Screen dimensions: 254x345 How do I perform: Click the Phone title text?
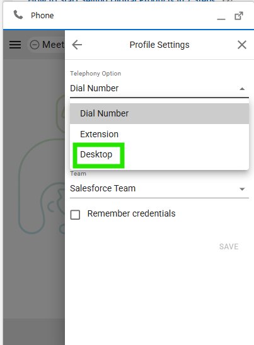tap(42, 15)
